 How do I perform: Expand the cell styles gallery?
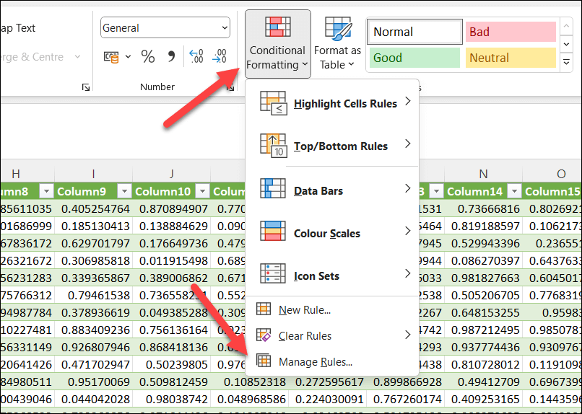click(x=567, y=63)
